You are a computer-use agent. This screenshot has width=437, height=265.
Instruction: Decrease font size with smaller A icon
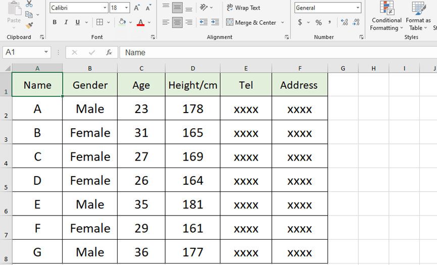coord(149,8)
